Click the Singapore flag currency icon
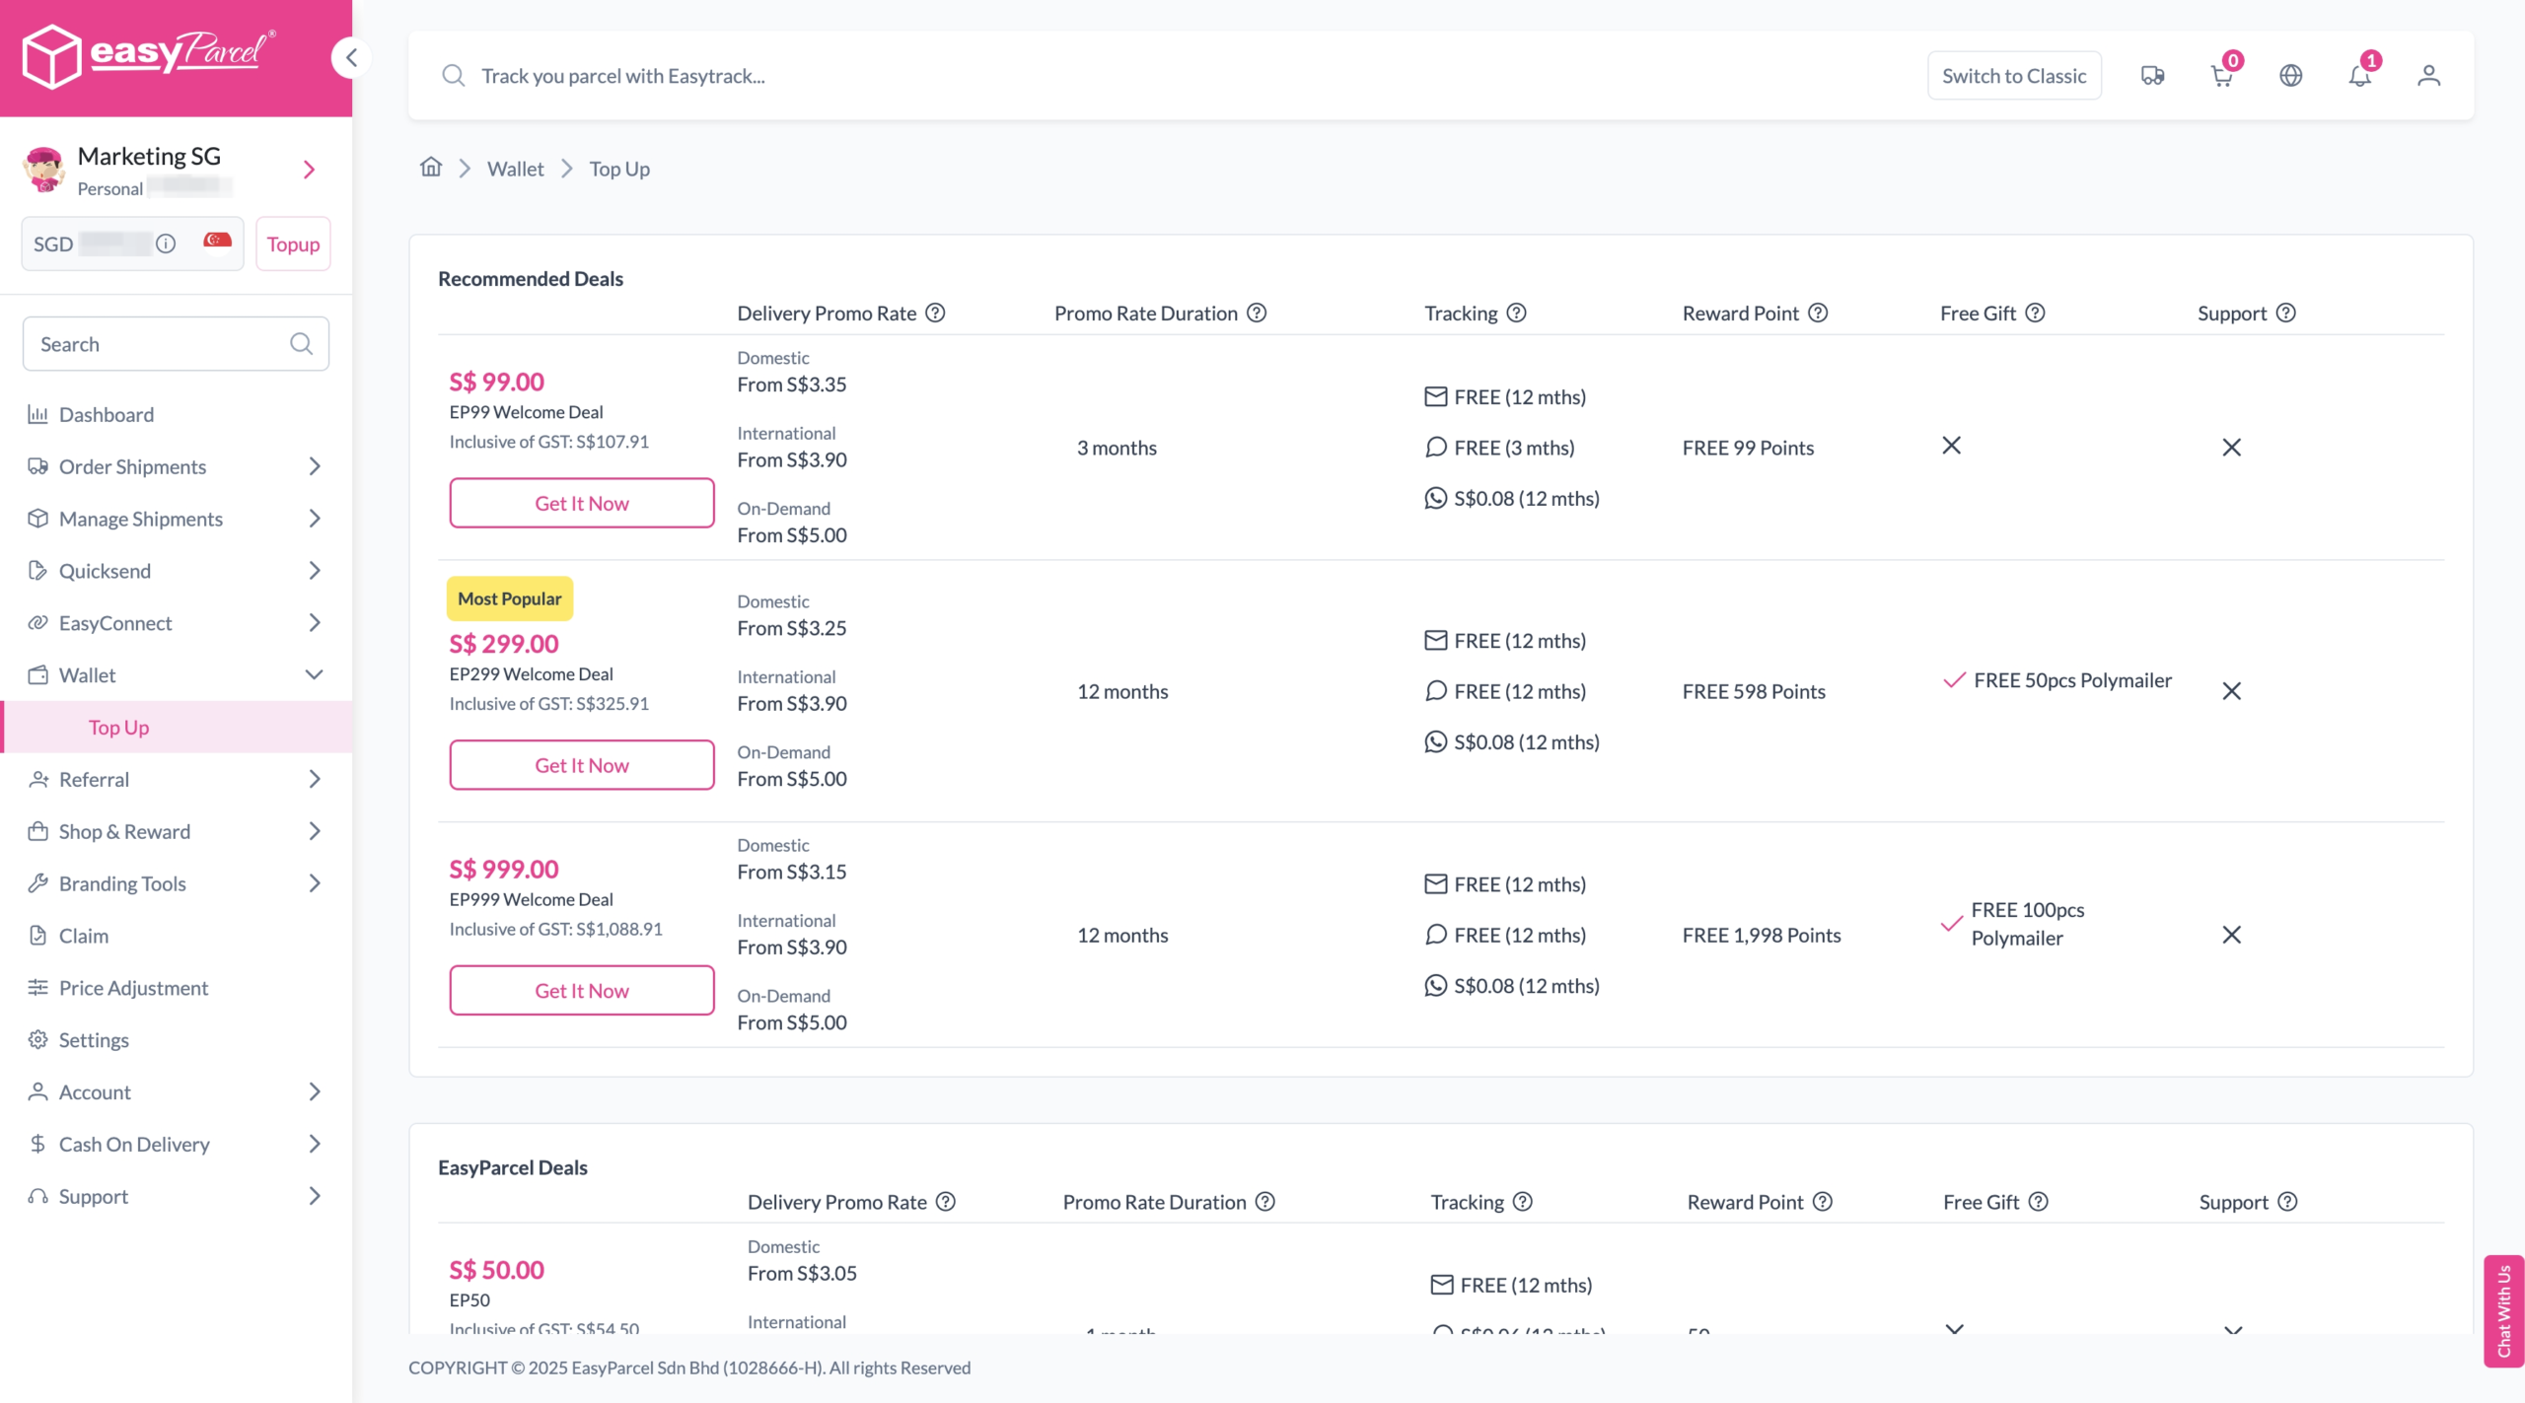 (x=217, y=242)
